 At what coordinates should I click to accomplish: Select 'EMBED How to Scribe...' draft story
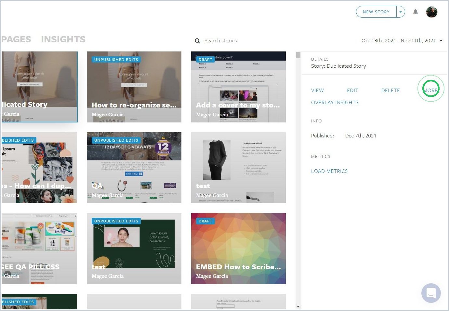point(238,248)
